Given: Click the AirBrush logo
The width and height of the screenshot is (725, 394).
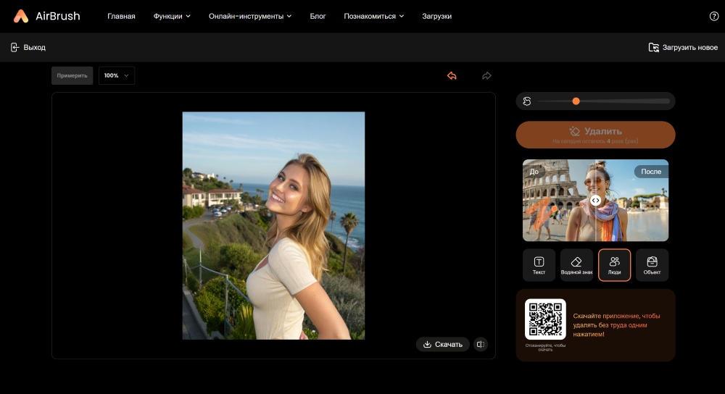Looking at the screenshot, I should 47,16.
